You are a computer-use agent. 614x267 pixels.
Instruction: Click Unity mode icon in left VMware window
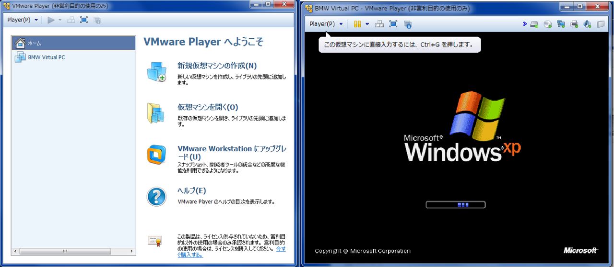[97, 20]
